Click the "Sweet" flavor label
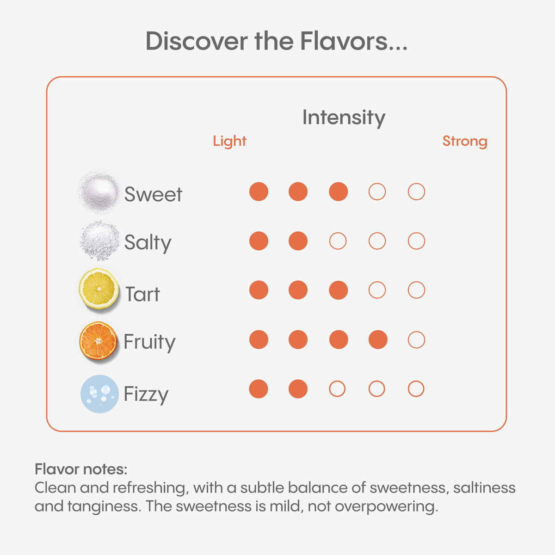 (153, 194)
